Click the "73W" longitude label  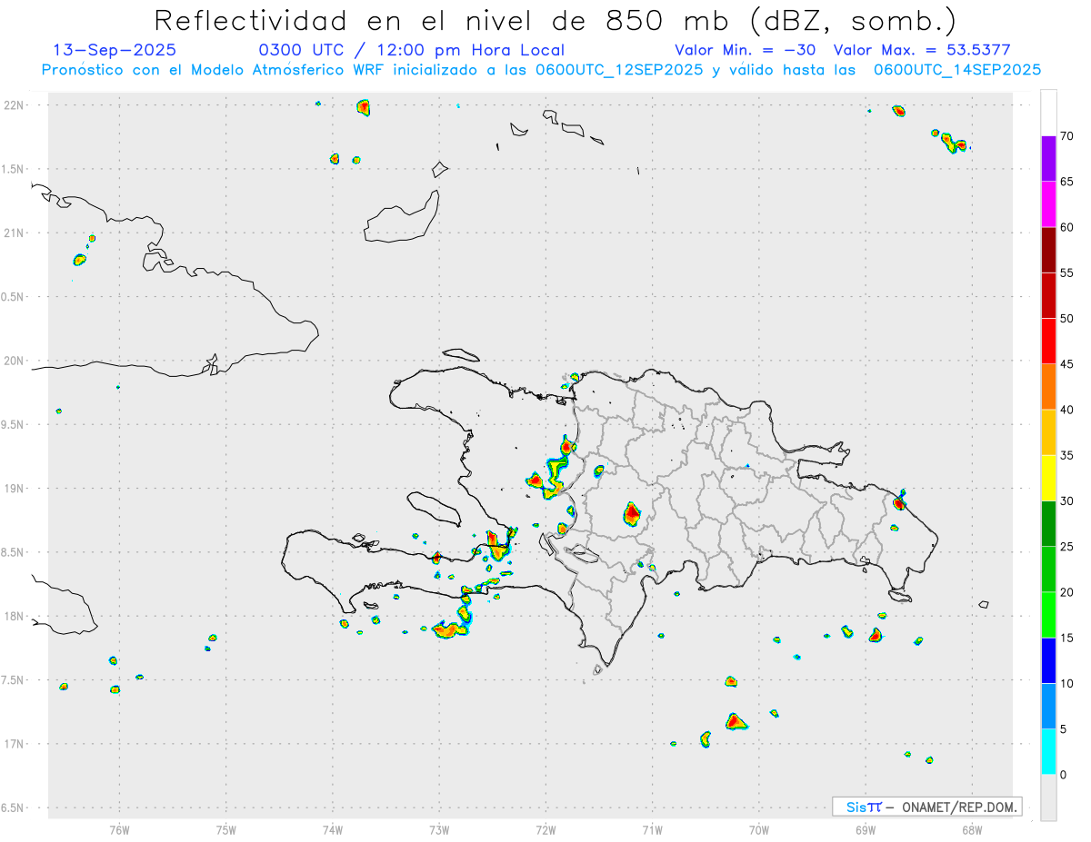[x=439, y=829]
